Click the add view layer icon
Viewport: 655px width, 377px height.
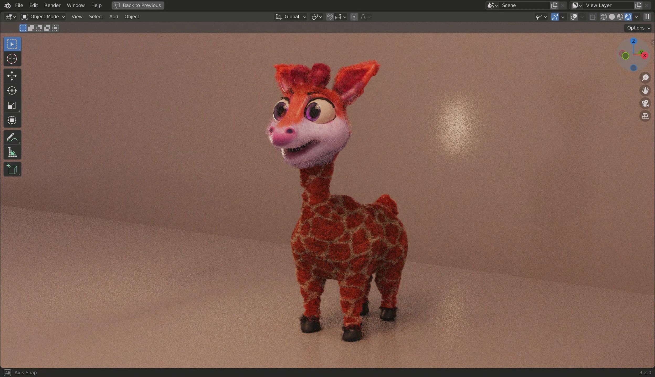[x=638, y=5]
